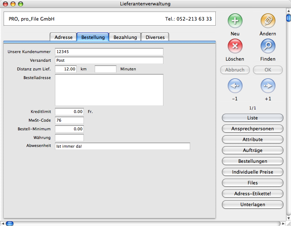Open Ansprechpersonen
Viewport: 291px width, 226px height.
[252, 129]
